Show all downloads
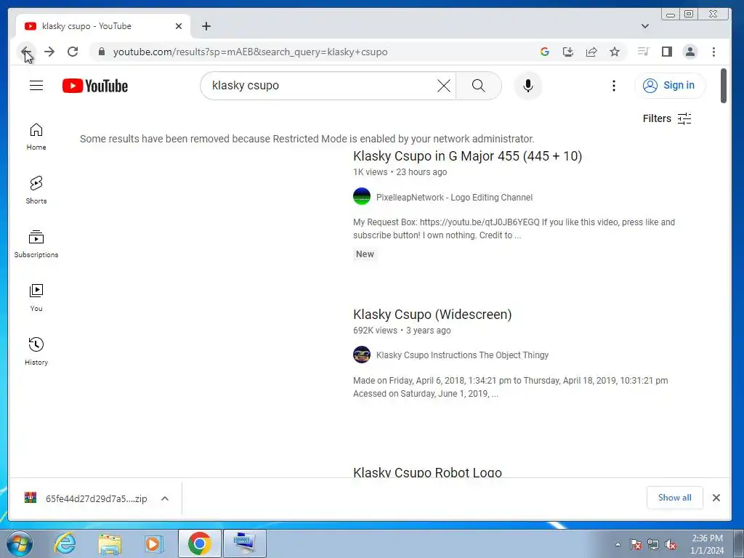Viewport: 744px width, 558px height. point(674,497)
